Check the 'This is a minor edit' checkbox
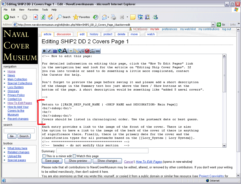This screenshot has width=241, height=184. point(44,156)
